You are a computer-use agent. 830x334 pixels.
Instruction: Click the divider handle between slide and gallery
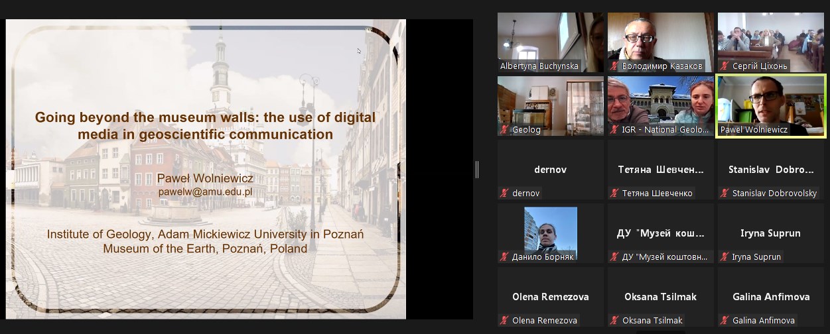click(477, 170)
